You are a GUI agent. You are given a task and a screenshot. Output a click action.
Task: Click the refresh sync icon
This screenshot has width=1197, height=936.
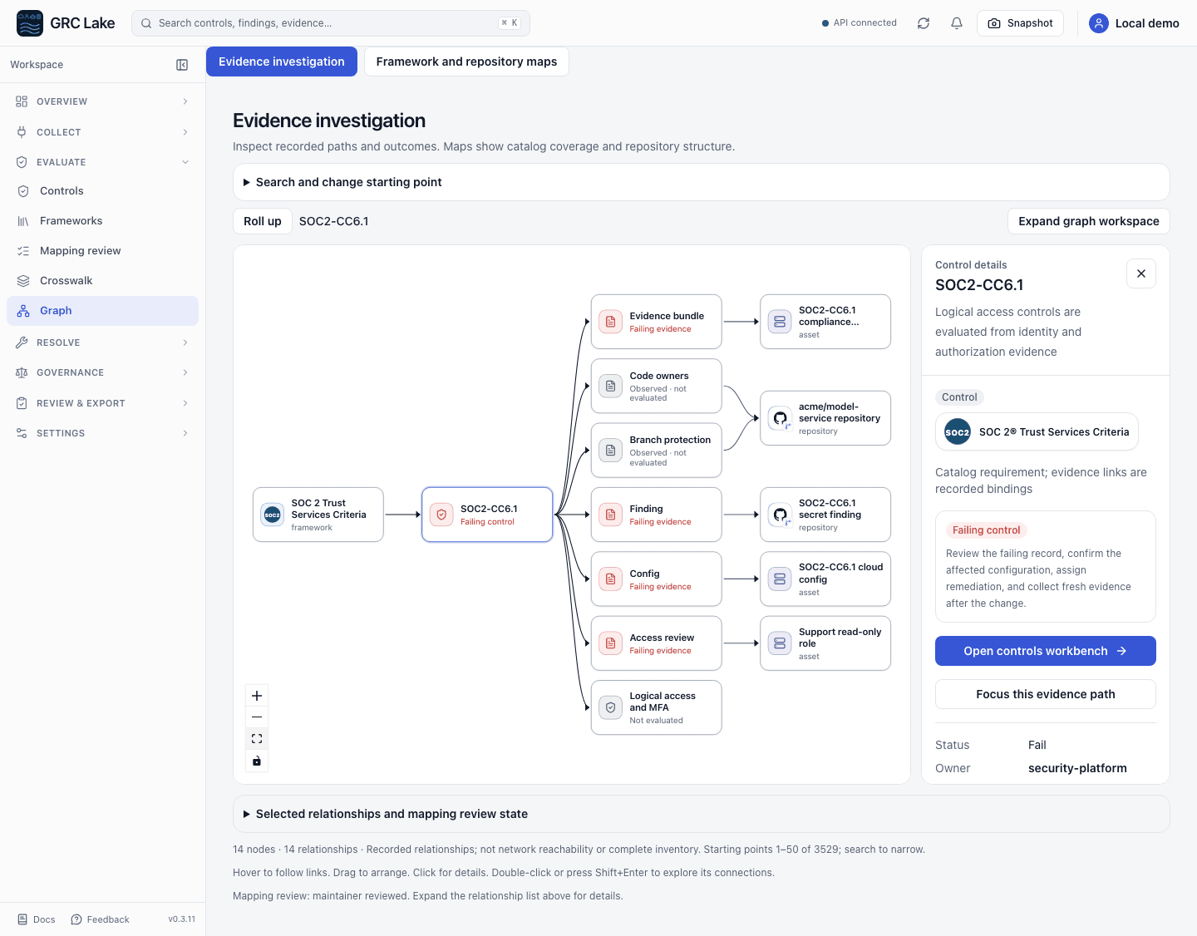[924, 23]
